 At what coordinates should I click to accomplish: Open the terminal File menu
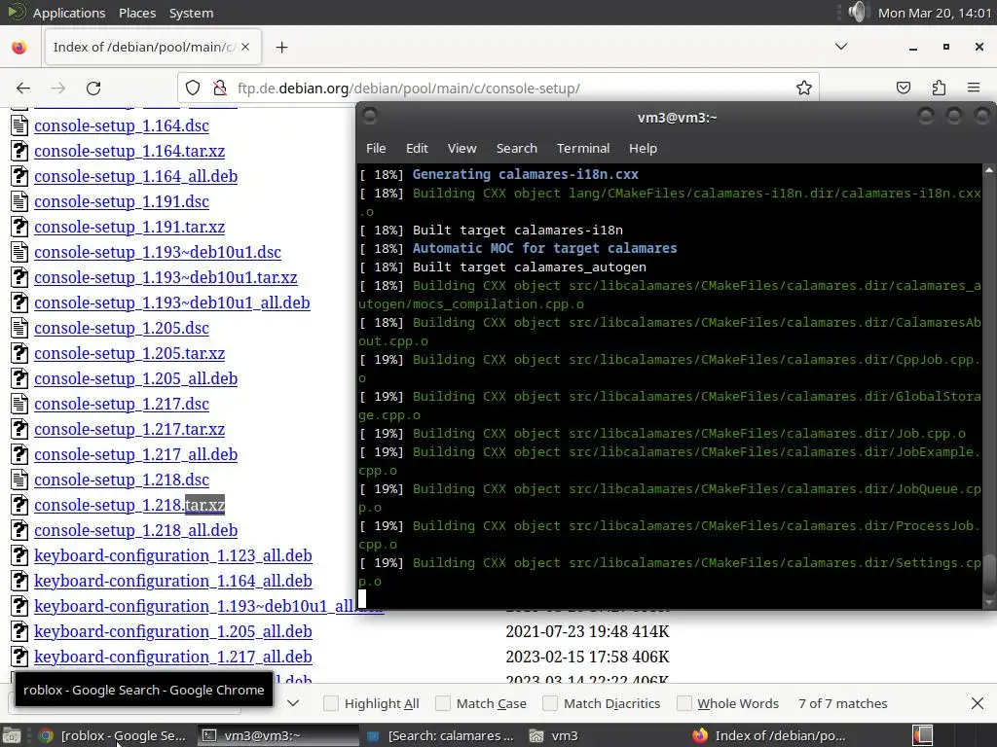tap(376, 148)
